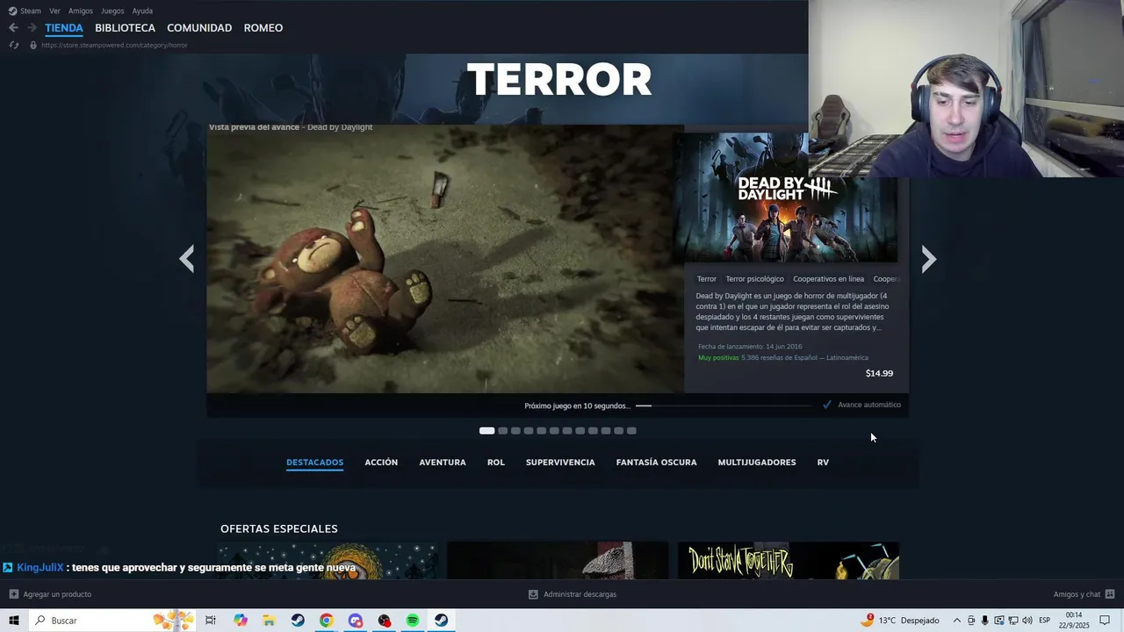Open the Windows notification center icon

pos(1105,621)
